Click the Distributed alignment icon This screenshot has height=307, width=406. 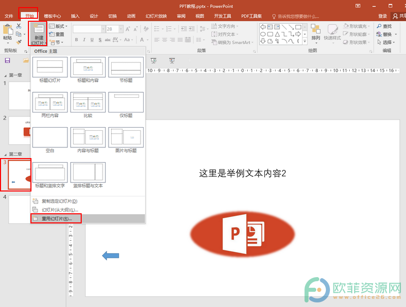coord(188,40)
